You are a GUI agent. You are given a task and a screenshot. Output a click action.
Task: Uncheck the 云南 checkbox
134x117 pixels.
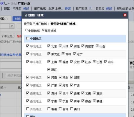(83, 93)
